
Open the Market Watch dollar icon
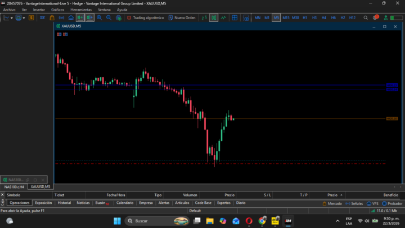coord(31,18)
